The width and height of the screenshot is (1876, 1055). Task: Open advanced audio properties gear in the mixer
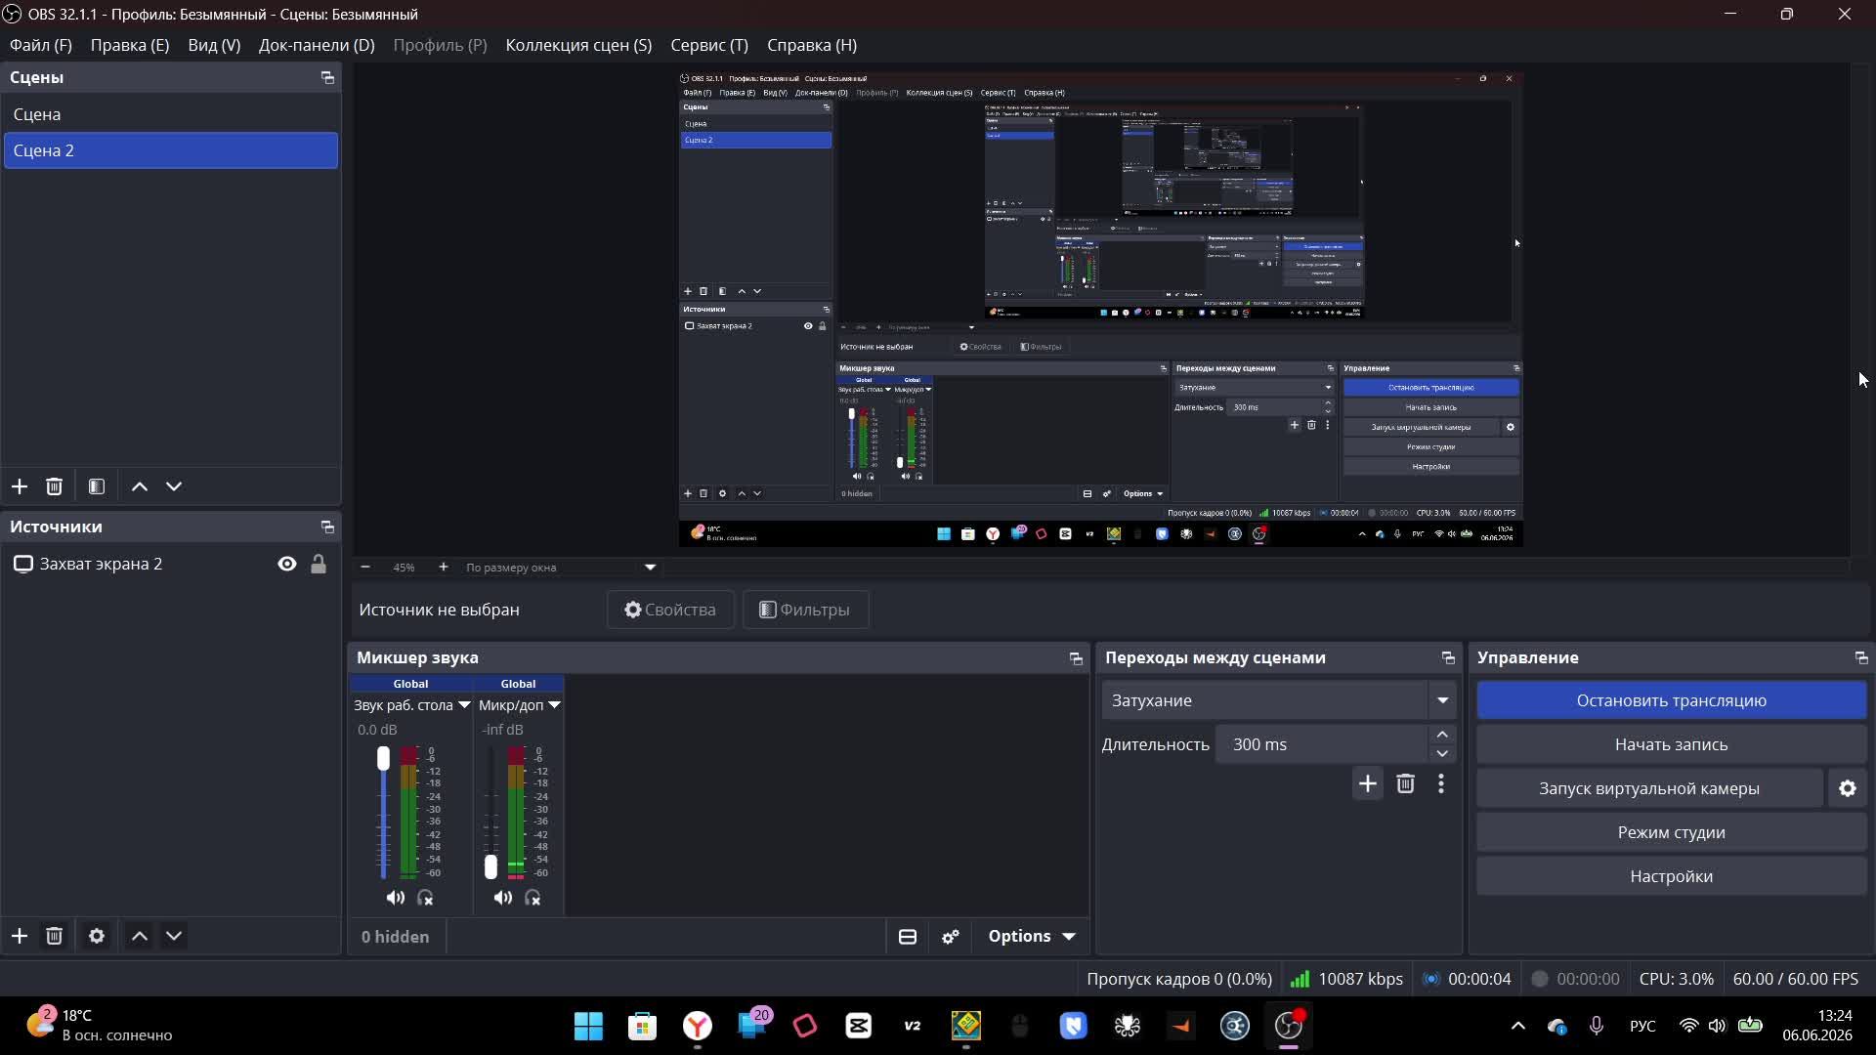(x=951, y=937)
